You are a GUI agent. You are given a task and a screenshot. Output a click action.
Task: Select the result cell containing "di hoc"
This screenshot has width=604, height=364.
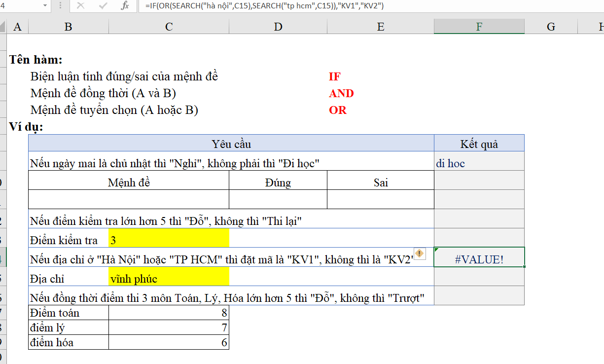479,163
